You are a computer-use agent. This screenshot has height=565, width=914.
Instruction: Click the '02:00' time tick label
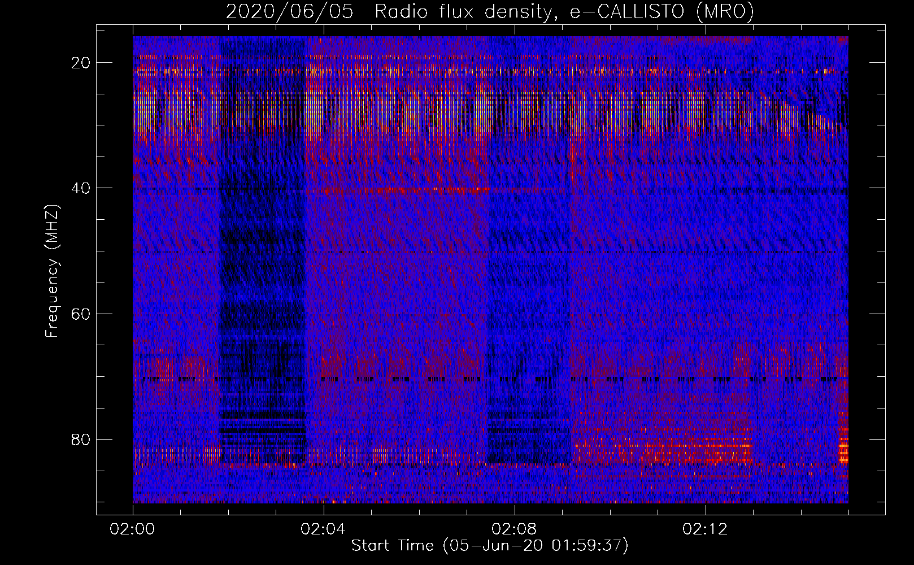pos(132,529)
